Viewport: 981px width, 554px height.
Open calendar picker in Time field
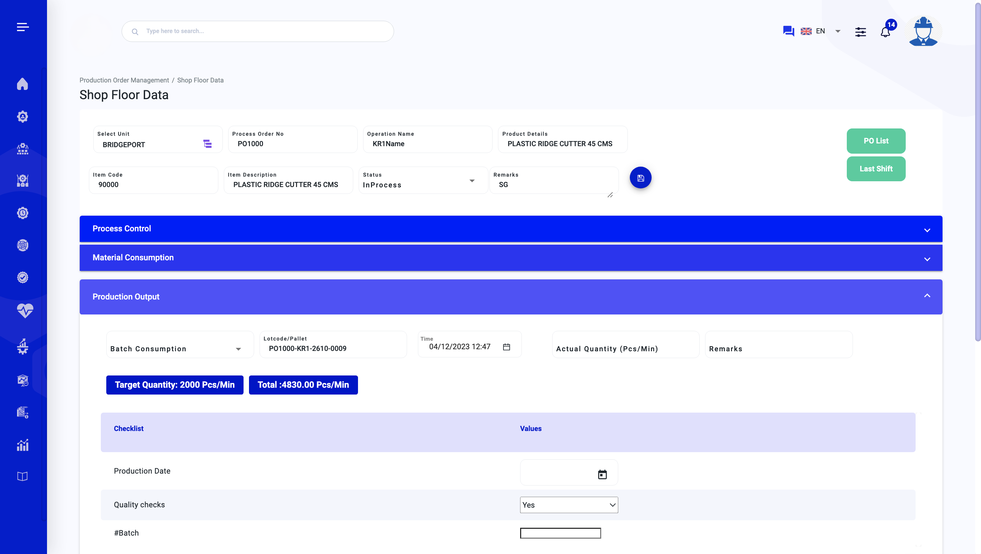pyautogui.click(x=506, y=347)
